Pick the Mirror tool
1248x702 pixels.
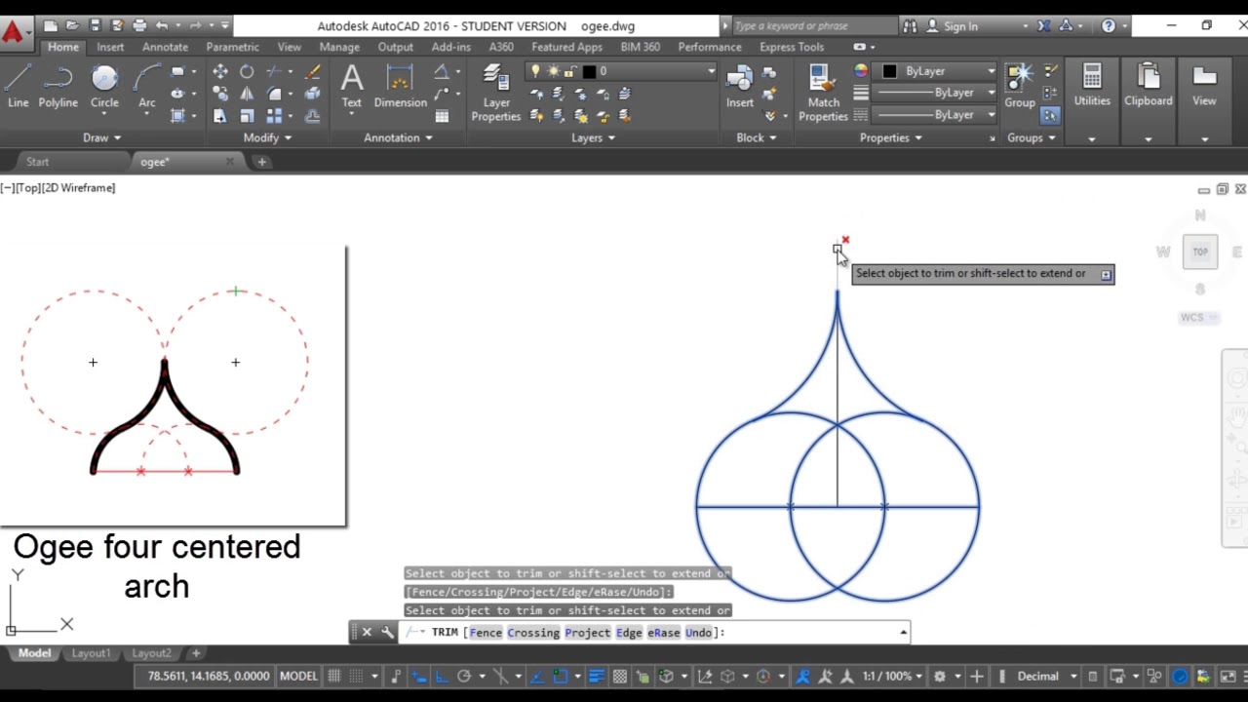[247, 94]
